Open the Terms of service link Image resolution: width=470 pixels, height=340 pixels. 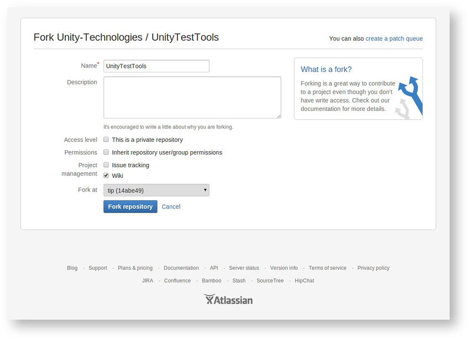pyautogui.click(x=327, y=268)
